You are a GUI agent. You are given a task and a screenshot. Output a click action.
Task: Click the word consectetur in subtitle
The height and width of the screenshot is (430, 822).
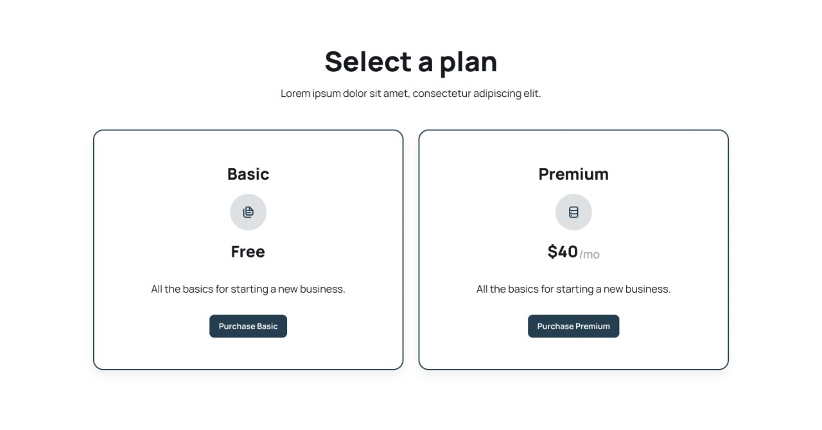442,94
